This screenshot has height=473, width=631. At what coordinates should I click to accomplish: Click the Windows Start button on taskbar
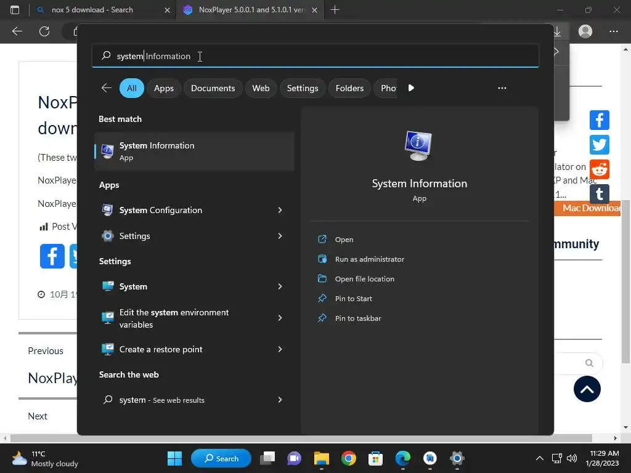(x=174, y=458)
